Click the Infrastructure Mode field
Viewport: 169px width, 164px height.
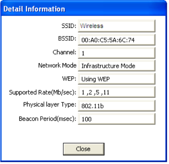point(117,66)
